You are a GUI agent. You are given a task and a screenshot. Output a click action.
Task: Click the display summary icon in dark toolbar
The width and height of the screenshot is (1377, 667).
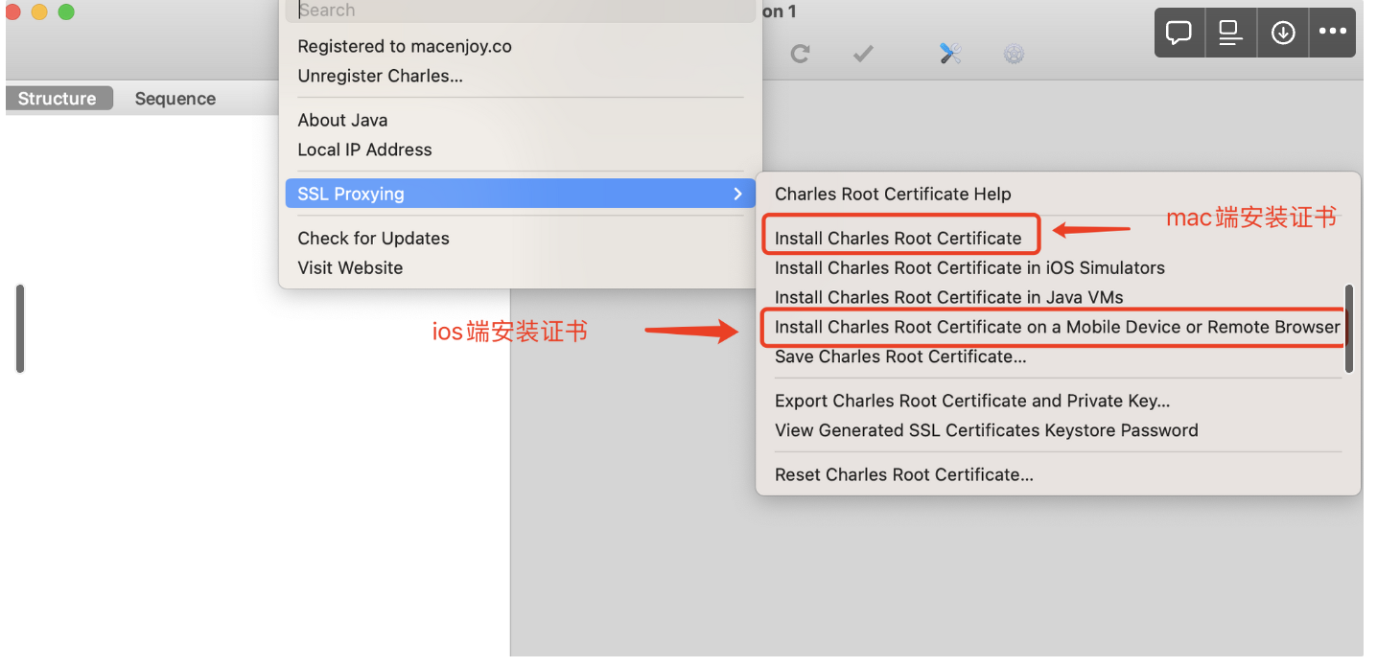pos(1230,32)
